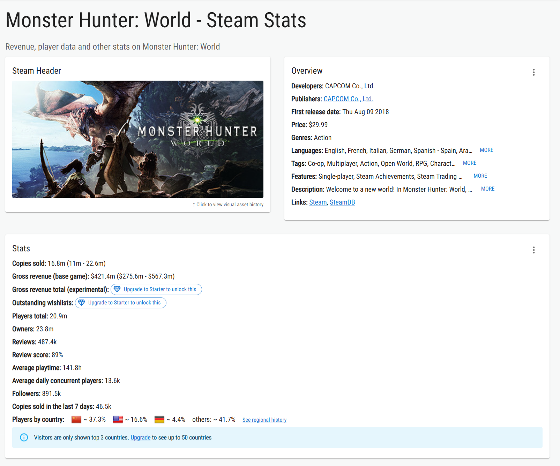Click the Steam Header card title

coord(37,71)
